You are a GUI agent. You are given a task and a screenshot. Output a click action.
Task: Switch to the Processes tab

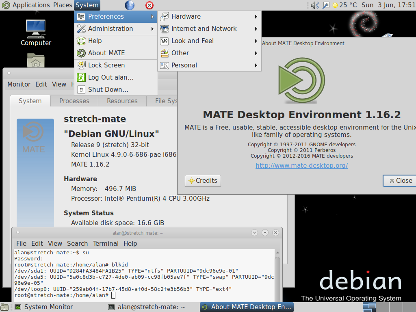pyautogui.click(x=74, y=101)
